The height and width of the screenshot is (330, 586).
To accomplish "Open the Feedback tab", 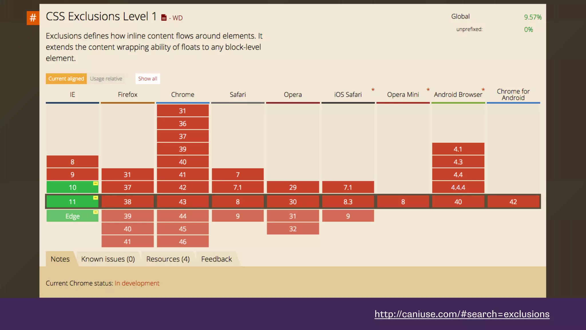I will click(216, 259).
